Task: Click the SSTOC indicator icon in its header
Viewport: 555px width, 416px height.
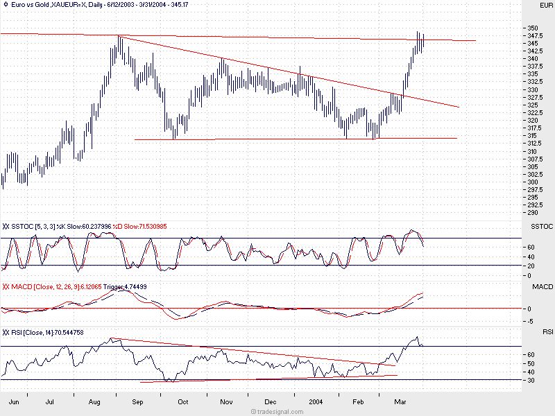Action: (6, 227)
